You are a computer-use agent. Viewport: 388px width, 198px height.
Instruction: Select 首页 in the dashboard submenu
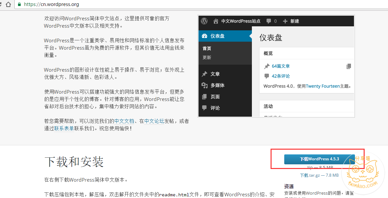tap(207, 48)
